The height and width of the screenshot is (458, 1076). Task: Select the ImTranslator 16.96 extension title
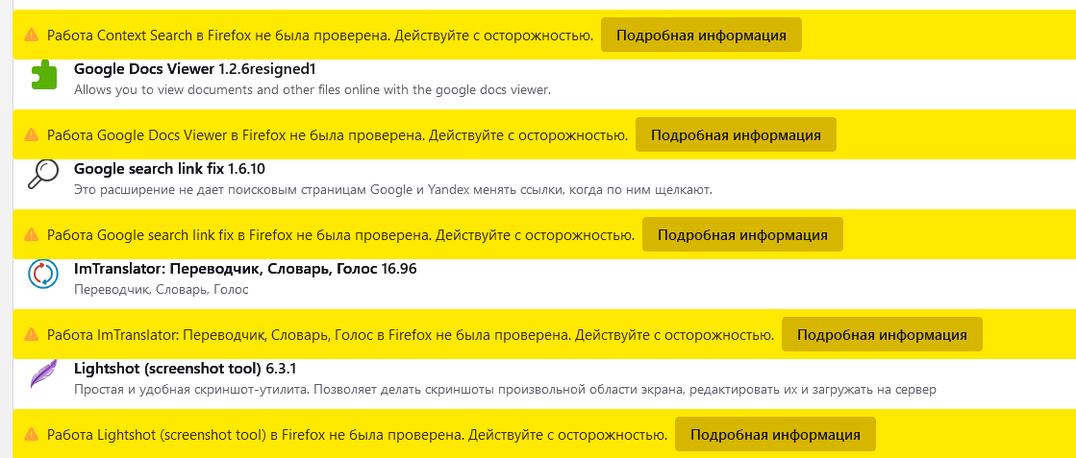pos(245,269)
